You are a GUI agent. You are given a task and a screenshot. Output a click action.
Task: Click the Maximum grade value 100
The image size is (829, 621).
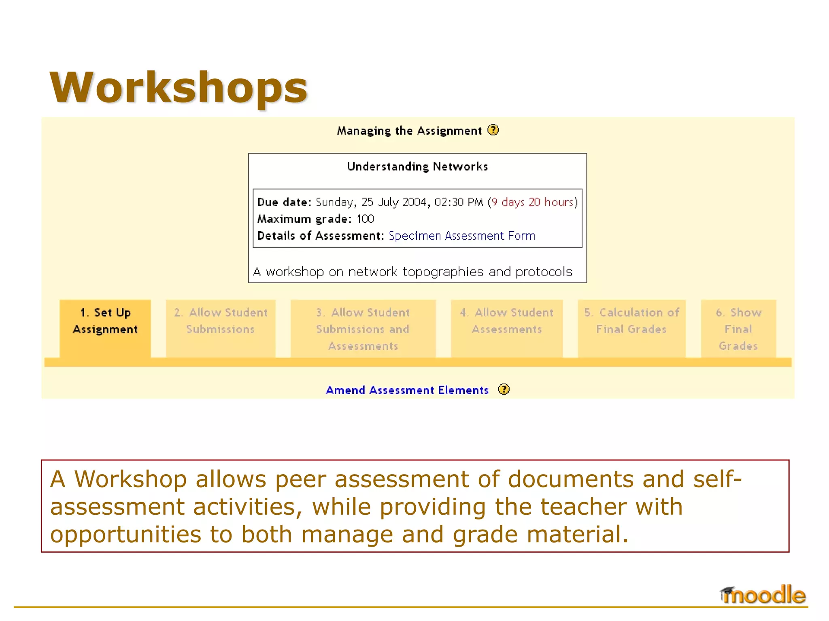point(365,219)
